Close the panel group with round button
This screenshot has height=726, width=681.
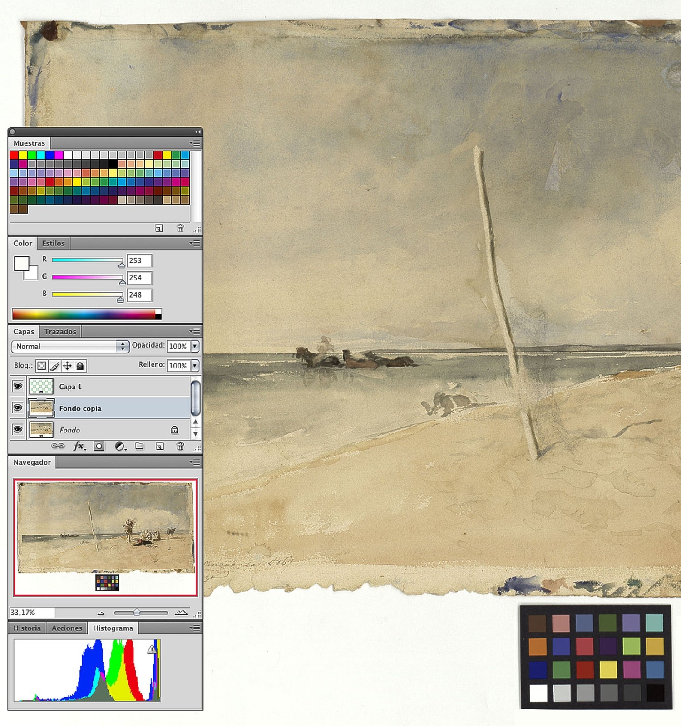click(x=13, y=132)
